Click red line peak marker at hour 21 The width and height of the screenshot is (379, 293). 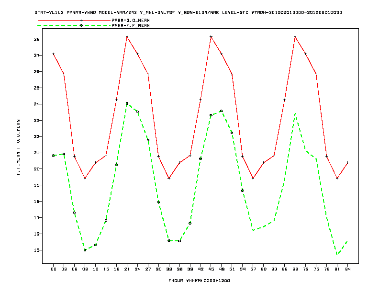[127, 37]
